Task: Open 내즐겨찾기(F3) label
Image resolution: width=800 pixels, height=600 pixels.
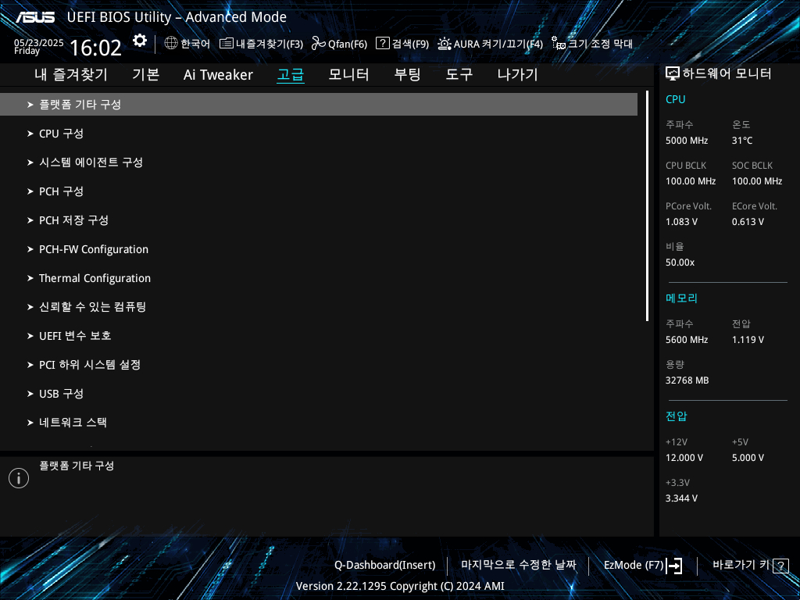Action: click(x=270, y=44)
